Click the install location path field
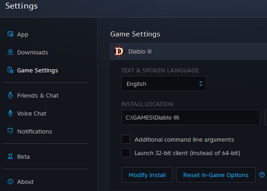This screenshot has height=191, width=267. 191,117
